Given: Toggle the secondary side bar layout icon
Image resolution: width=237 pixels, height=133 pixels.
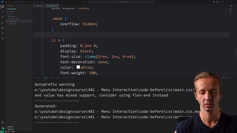Looking at the screenshot, I should 220,2.
